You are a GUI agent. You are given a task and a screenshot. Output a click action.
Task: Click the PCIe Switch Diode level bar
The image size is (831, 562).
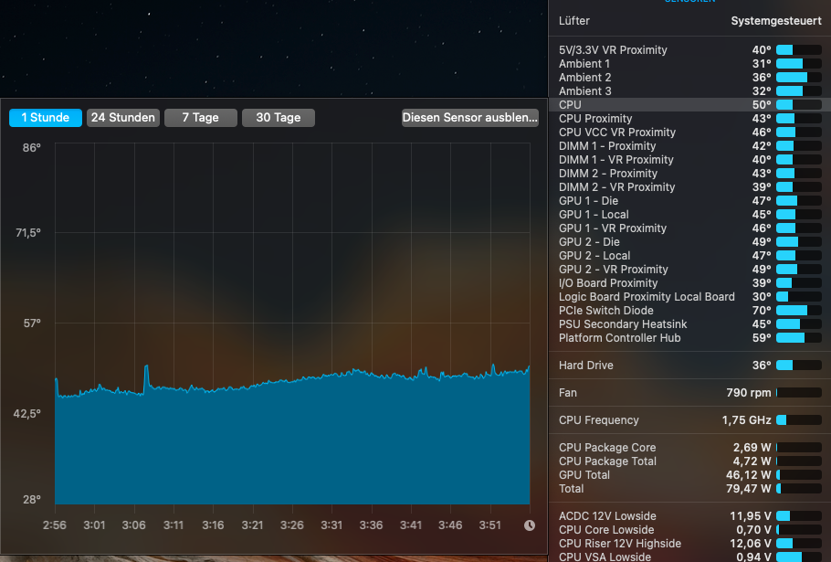click(x=799, y=311)
